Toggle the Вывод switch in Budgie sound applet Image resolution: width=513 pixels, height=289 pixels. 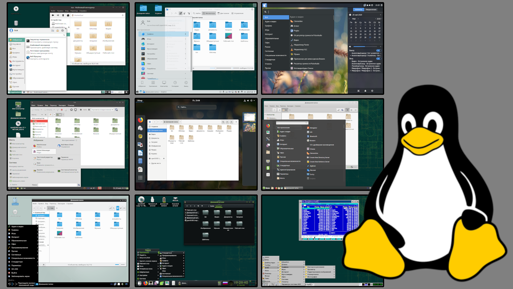pos(378,51)
